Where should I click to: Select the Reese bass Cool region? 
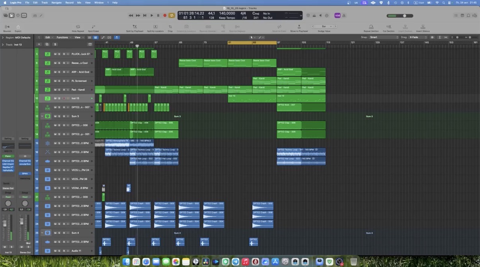click(x=191, y=63)
